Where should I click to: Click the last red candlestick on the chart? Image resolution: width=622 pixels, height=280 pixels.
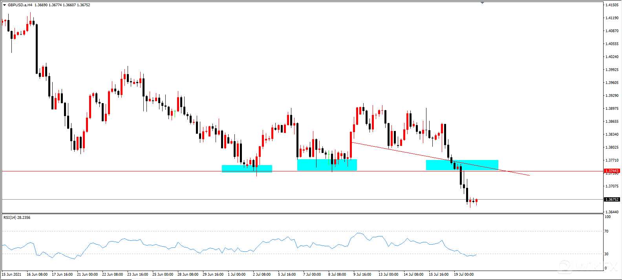tap(476, 201)
